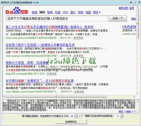Open 搜索设置 link
Screen dimensions: 141x126
pyautogui.click(x=123, y=8)
